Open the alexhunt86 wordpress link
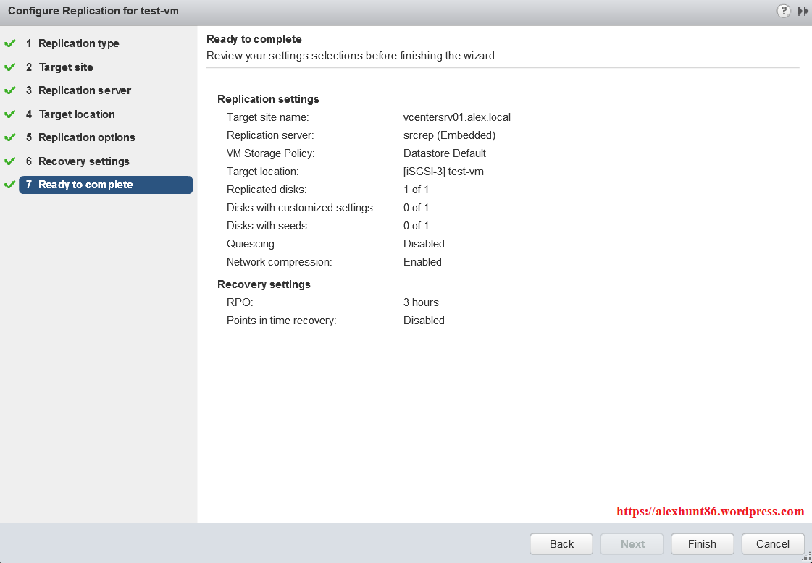The height and width of the screenshot is (563, 812). point(710,511)
